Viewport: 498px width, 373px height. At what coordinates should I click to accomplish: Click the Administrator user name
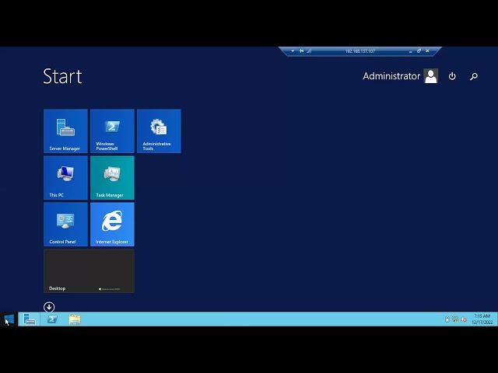(391, 76)
